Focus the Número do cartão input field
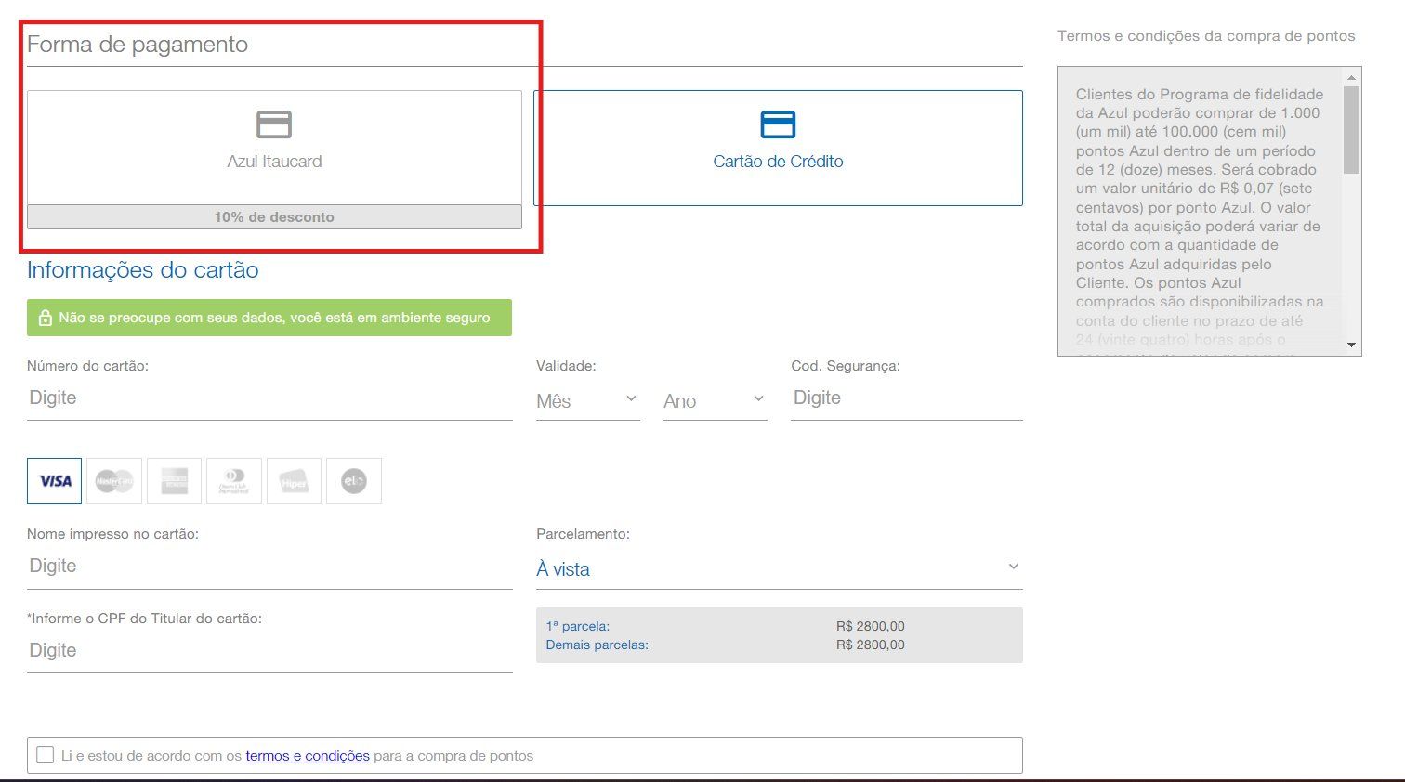Viewport: 1405px width, 782px height. coord(269,398)
